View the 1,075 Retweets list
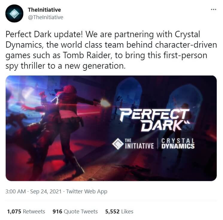Screen dimensions: 223x220 (26, 211)
